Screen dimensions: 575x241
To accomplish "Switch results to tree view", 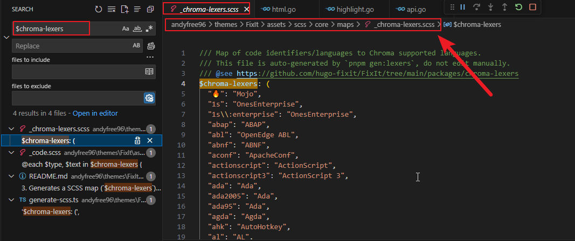I will tap(137, 10).
